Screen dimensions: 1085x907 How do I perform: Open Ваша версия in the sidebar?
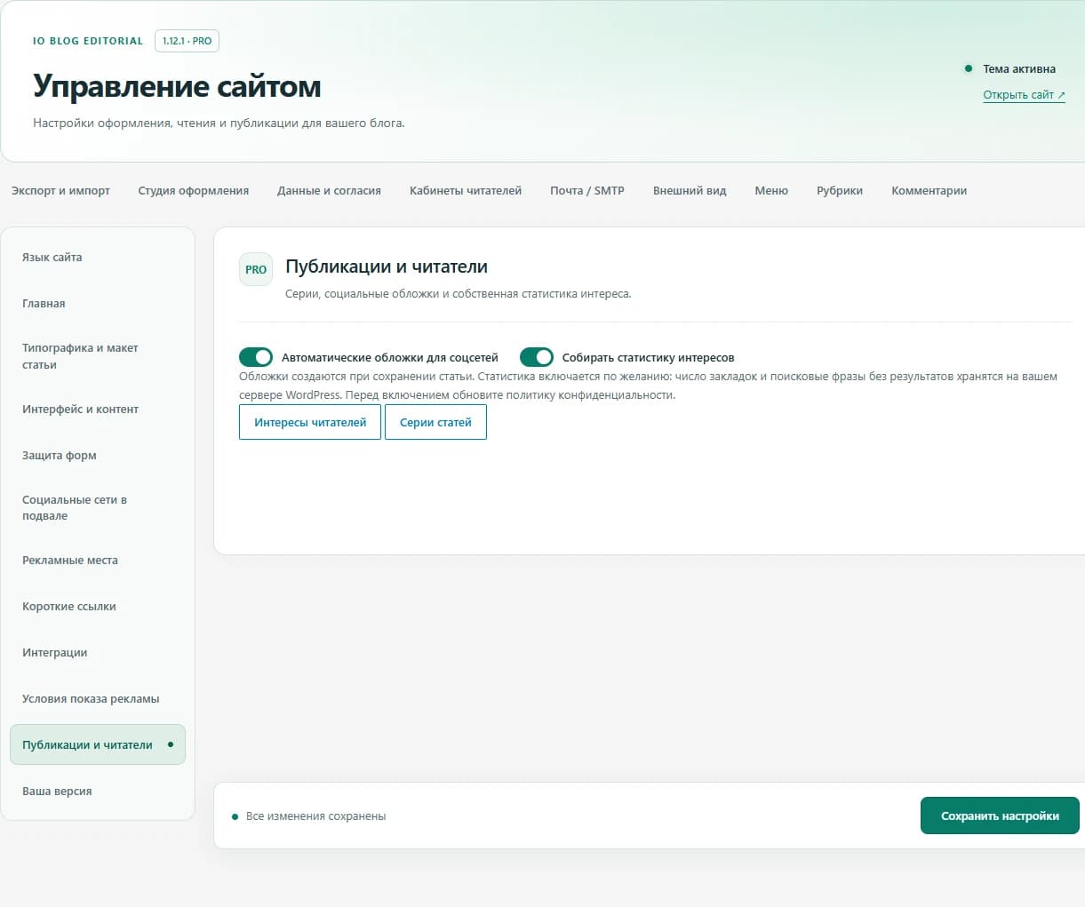(98, 792)
